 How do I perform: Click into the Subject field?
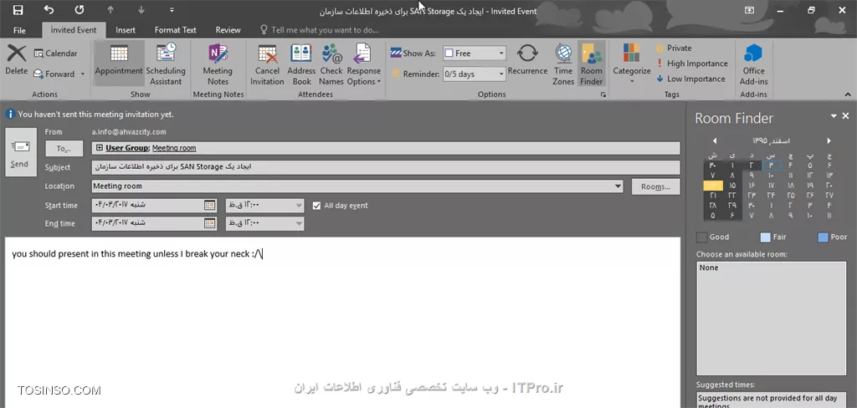click(x=386, y=167)
